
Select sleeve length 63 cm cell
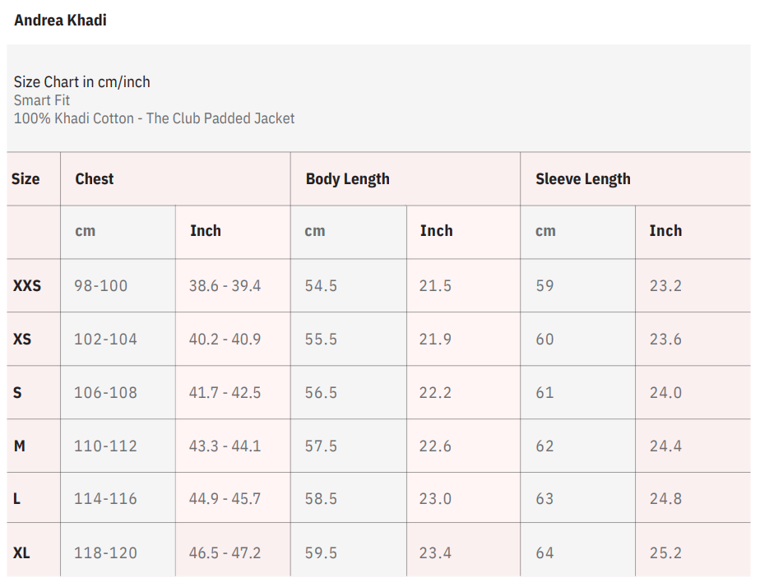[x=545, y=499]
